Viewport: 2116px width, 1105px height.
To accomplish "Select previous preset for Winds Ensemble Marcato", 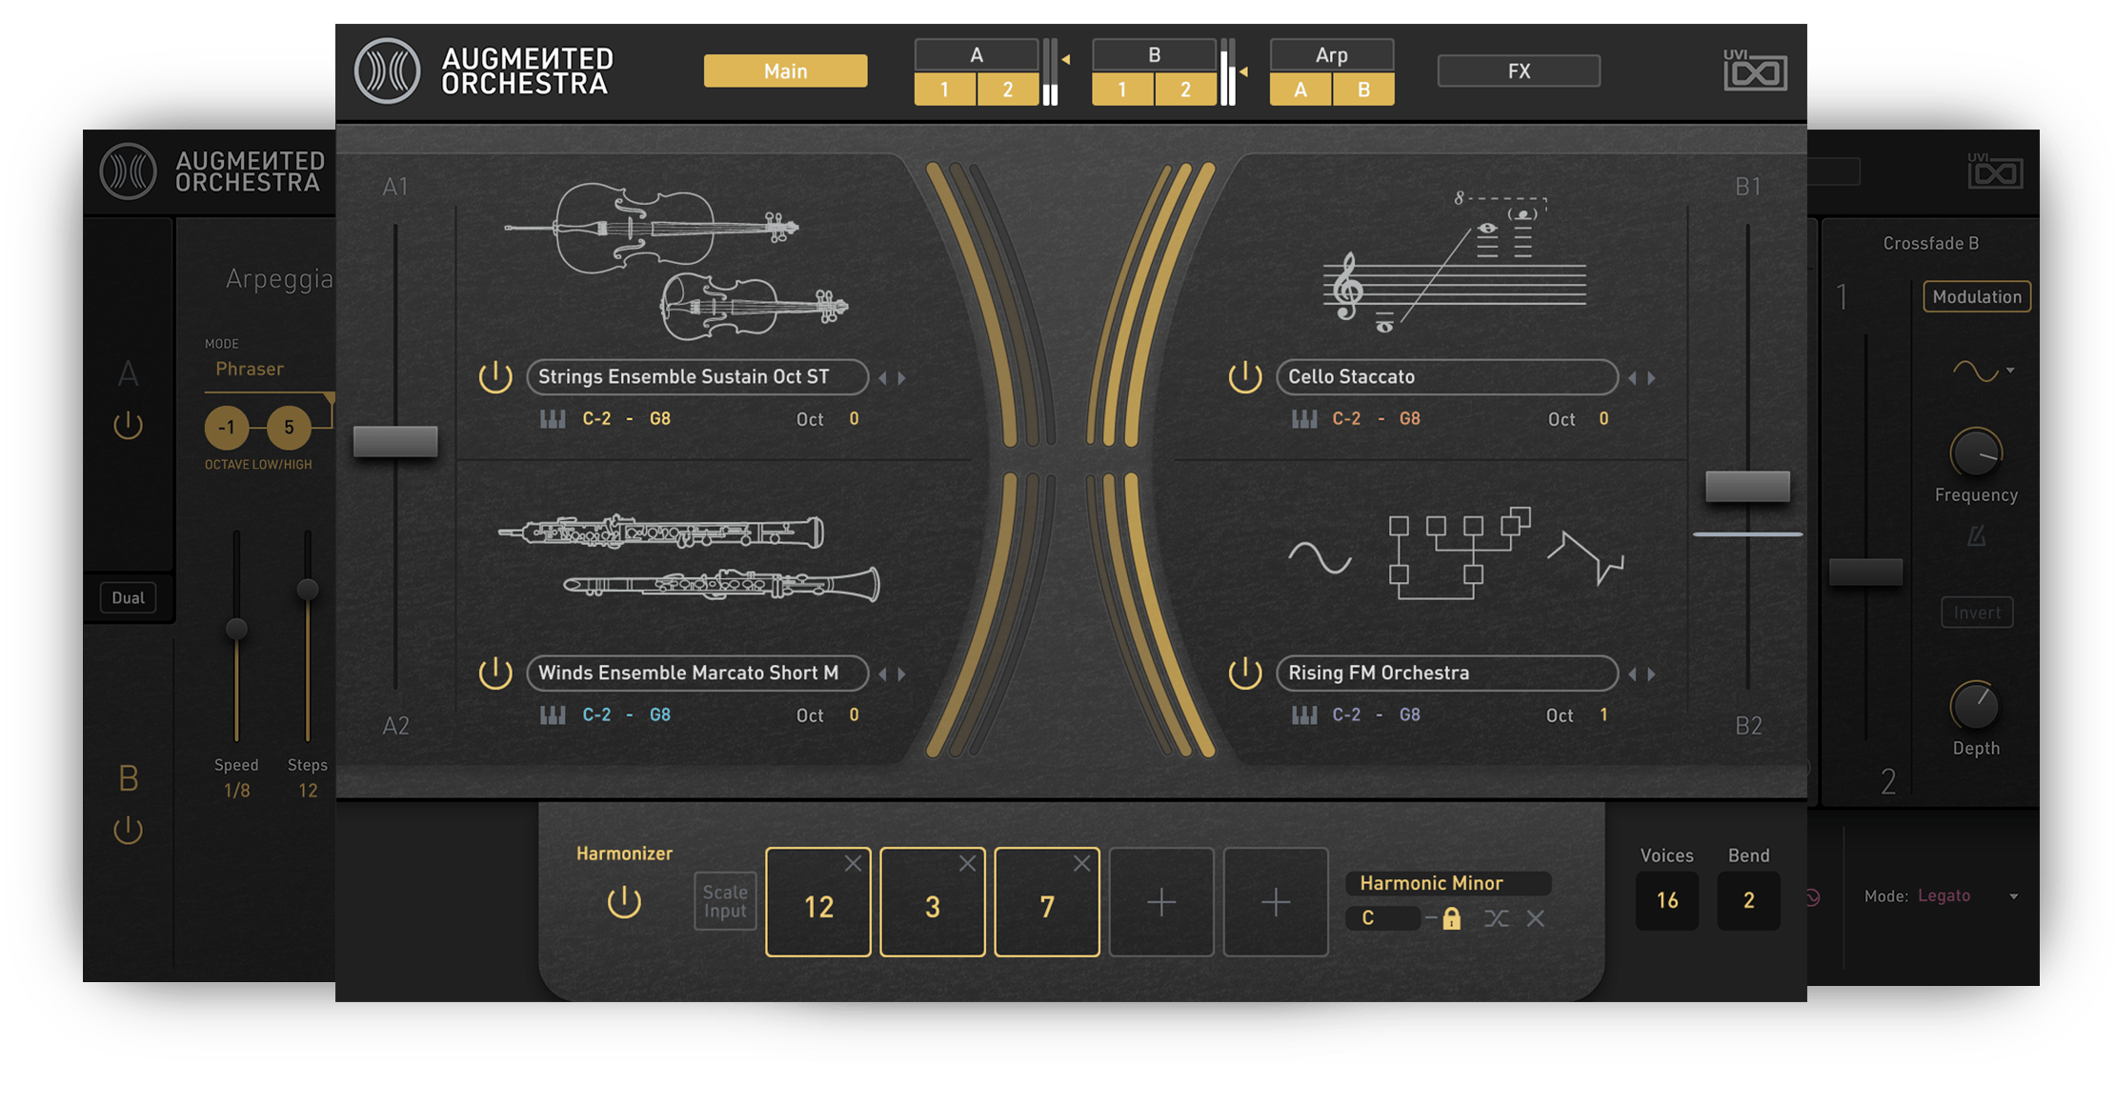I will [x=883, y=674].
